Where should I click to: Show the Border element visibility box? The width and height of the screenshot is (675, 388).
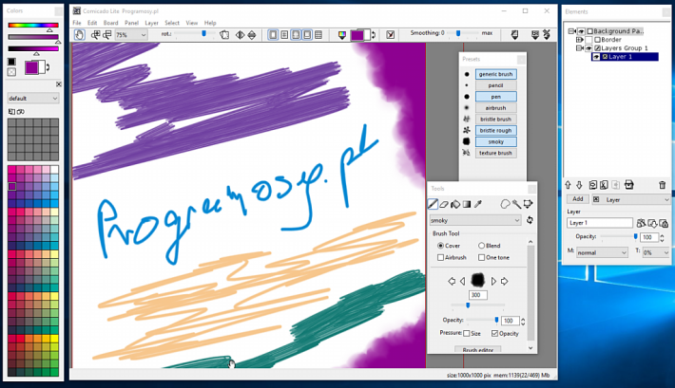pyautogui.click(x=588, y=40)
